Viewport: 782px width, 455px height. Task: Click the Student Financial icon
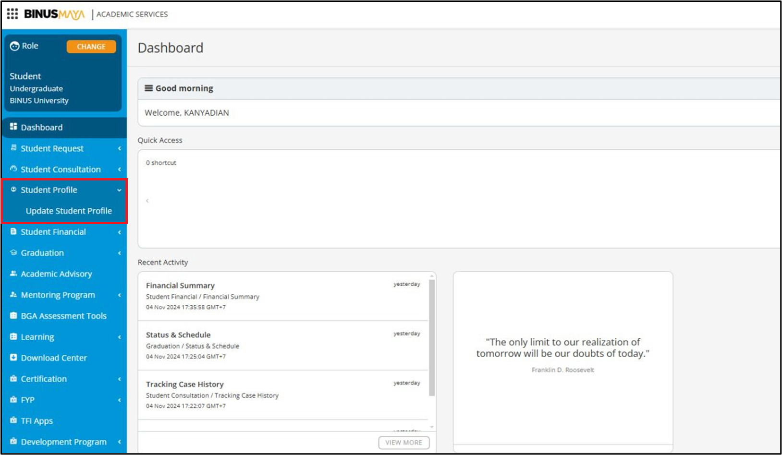(13, 231)
